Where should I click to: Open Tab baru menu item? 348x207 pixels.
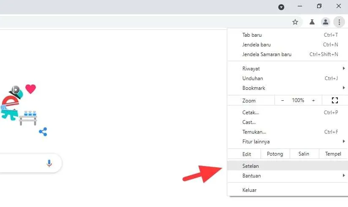(288, 35)
